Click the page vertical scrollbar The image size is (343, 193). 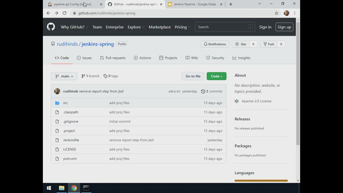[x=298, y=83]
